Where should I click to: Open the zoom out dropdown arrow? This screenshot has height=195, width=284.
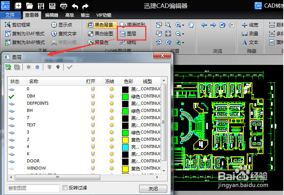click(183, 34)
